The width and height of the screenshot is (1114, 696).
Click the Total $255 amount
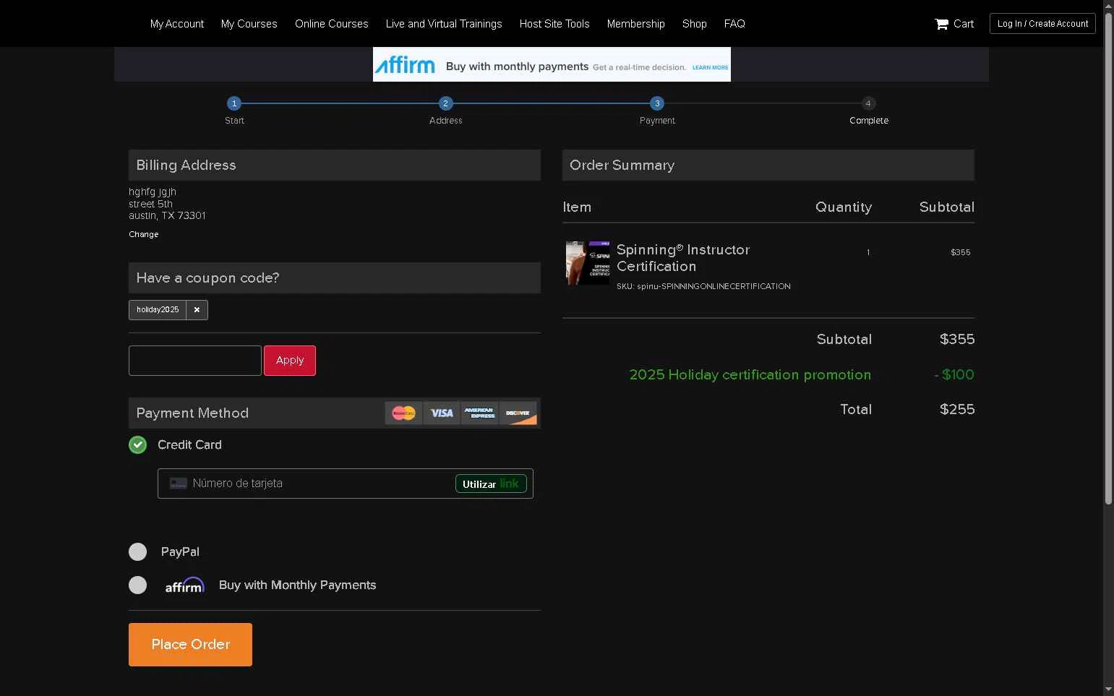tap(957, 410)
